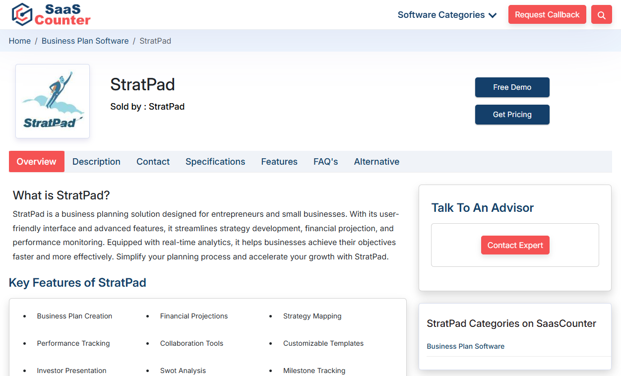Viewport: 621px width, 376px height.
Task: Click the 'Sold by : StratPad' text
Action: tap(147, 107)
